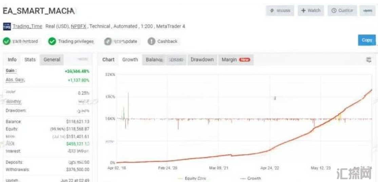Click the Apr 24, '22 axis date

coord(270,168)
